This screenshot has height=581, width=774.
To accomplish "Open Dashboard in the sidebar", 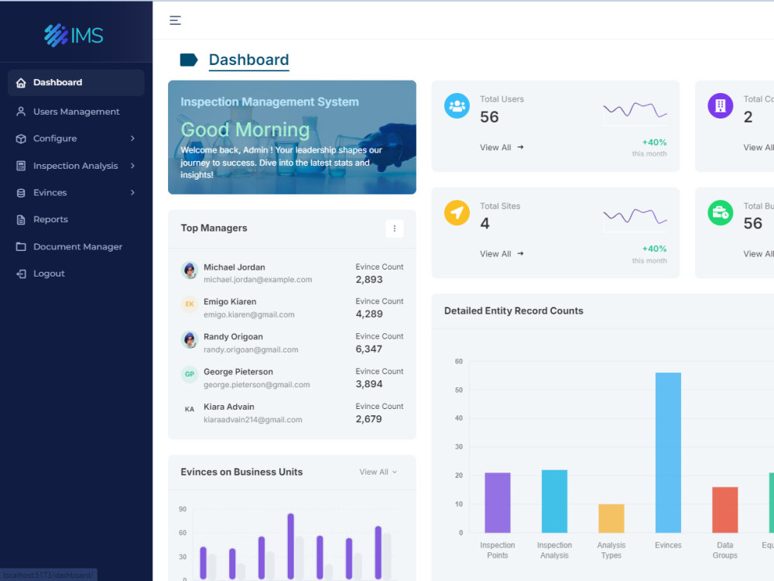I will pyautogui.click(x=76, y=83).
